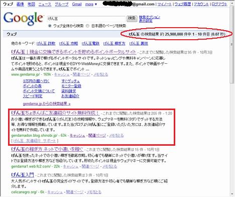Viewport: 235px width, 197px height.
Task: Open ウェブ履歴 link
Action: click(183, 4)
